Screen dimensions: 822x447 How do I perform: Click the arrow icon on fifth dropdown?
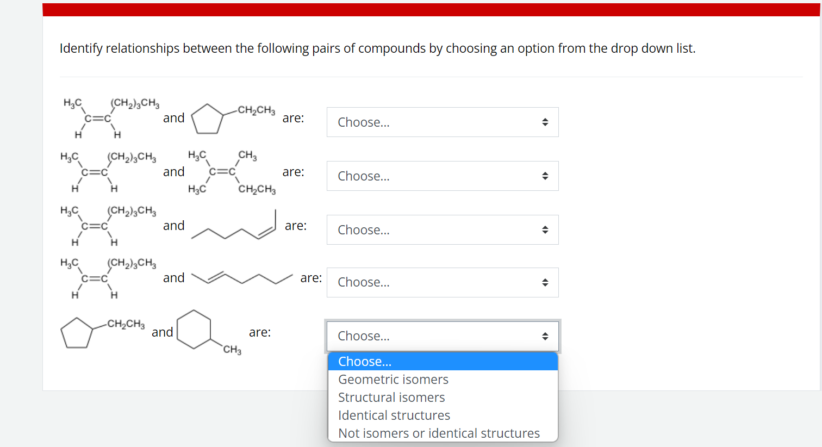[545, 337]
